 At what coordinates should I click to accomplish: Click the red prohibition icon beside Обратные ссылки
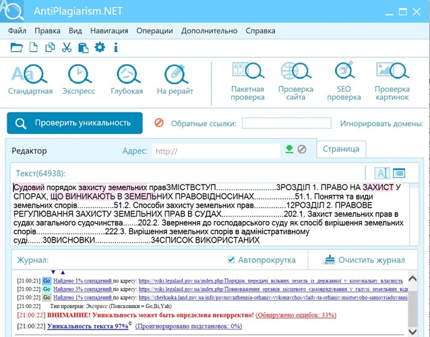click(x=159, y=123)
